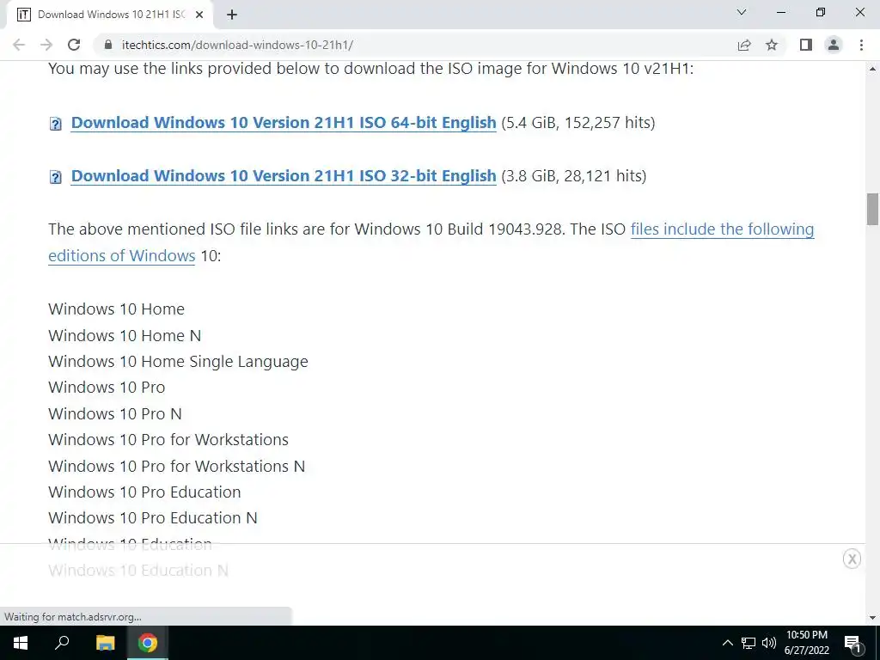Image resolution: width=880 pixels, height=660 pixels.
Task: Click 'Windows 10 Pro Education N' text
Action: 153,517
